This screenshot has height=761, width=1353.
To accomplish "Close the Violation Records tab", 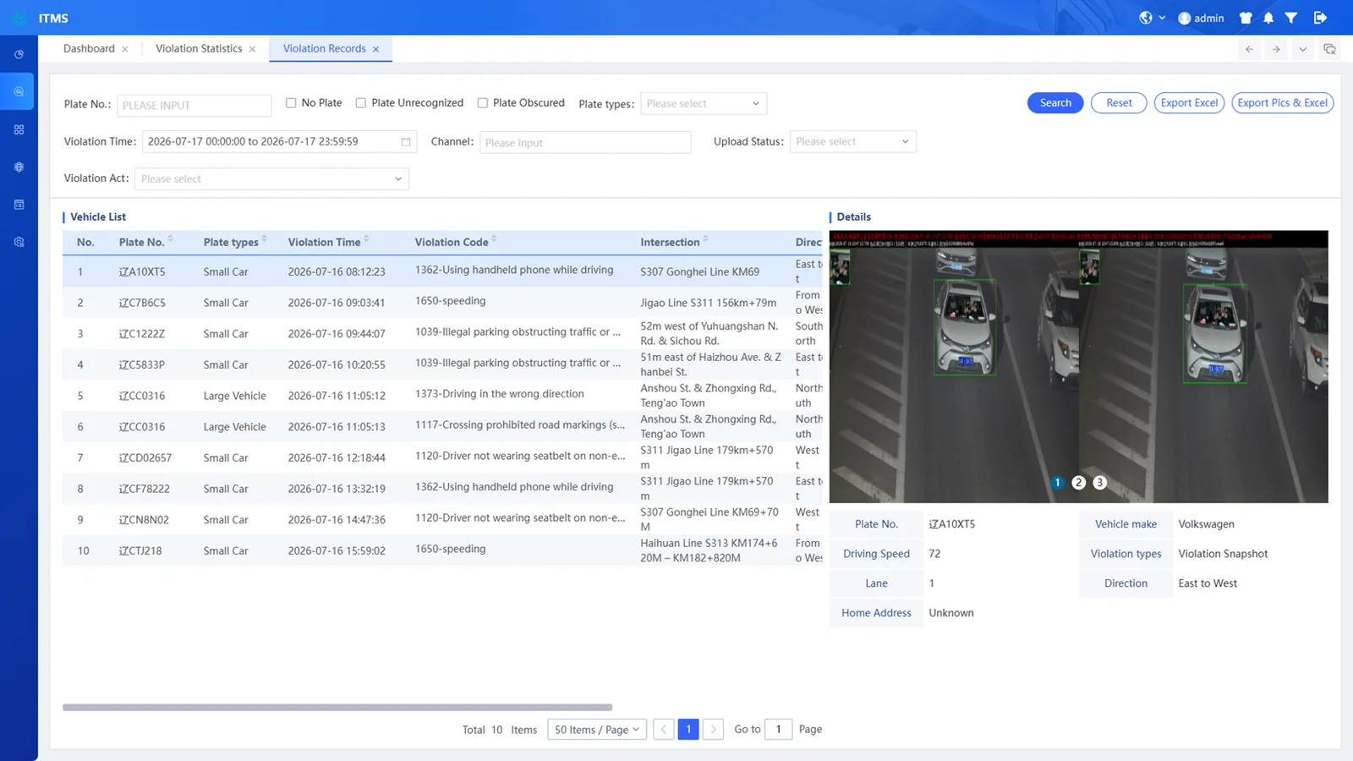I will tap(376, 49).
